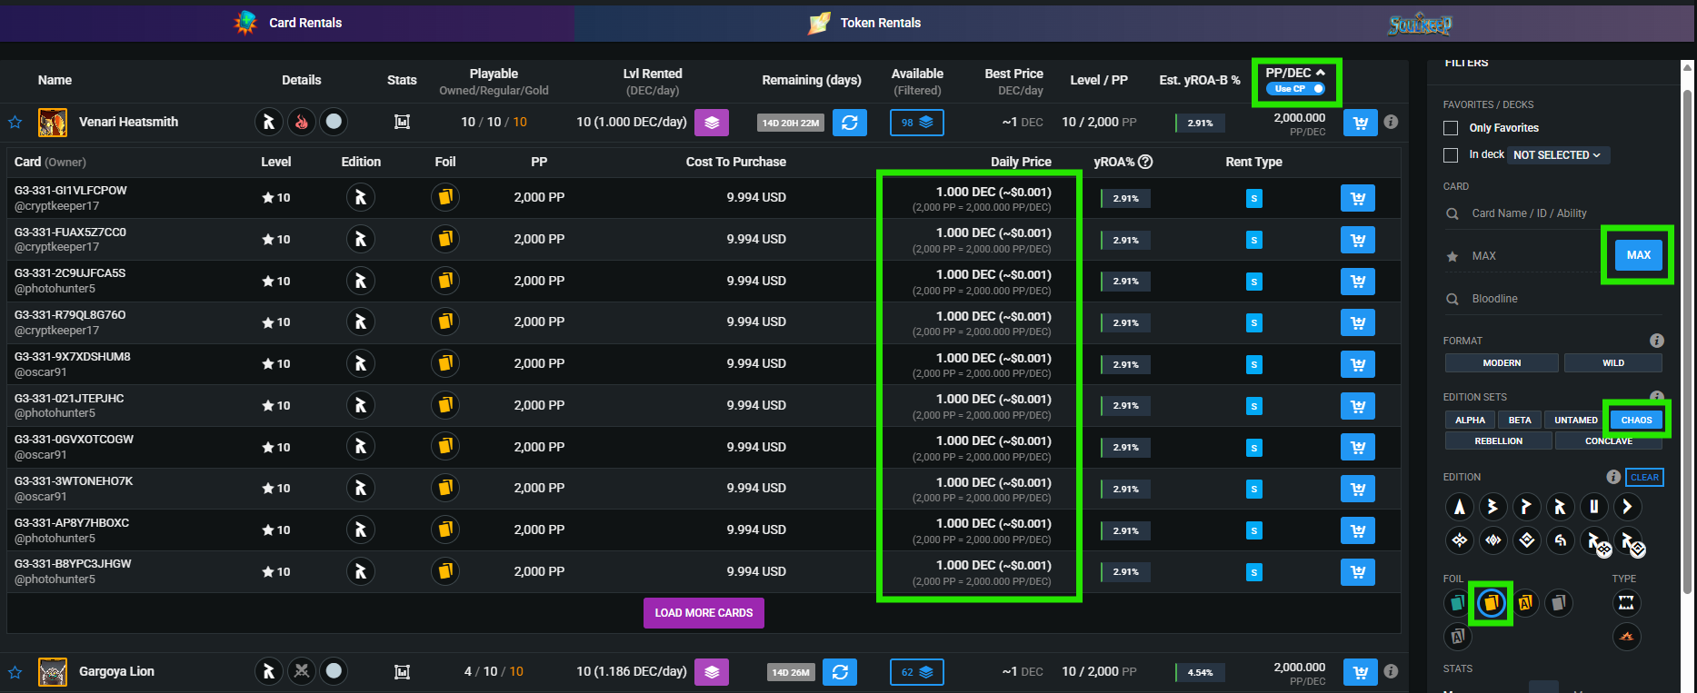
Task: Click the S rent type badge for G3-331-GI1VLFCPOW
Action: [x=1254, y=198]
